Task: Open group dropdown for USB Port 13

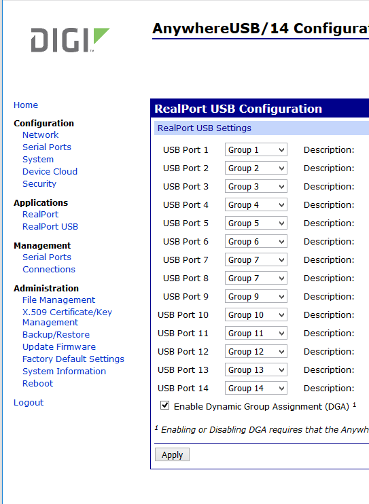Action: point(256,370)
